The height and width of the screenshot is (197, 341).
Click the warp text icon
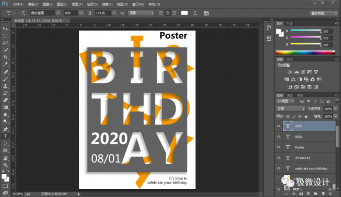click(195, 13)
